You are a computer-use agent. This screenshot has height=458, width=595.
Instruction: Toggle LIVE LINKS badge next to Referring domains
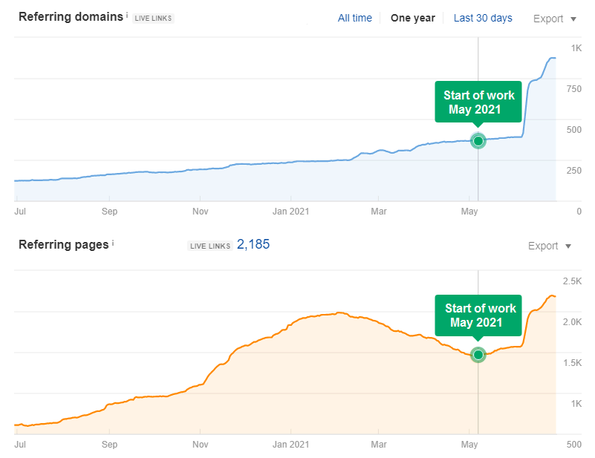[153, 19]
